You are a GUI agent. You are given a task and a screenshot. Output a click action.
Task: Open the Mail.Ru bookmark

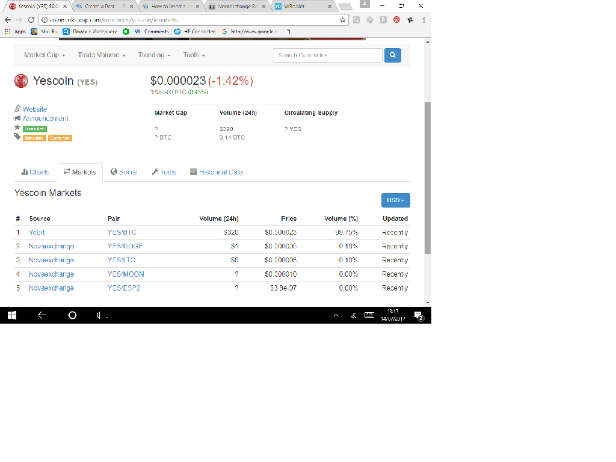pos(44,31)
